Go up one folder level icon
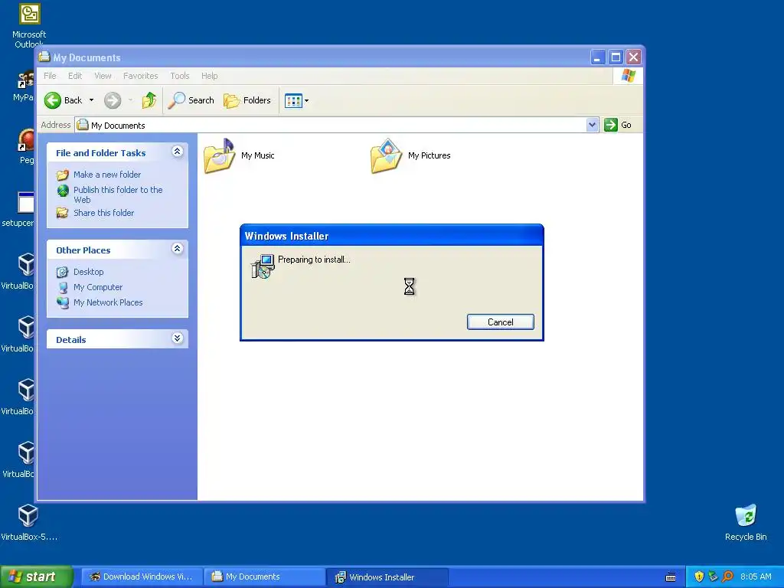The height and width of the screenshot is (588, 784). pyautogui.click(x=149, y=100)
